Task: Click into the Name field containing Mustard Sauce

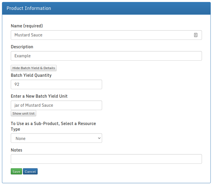Action: (102, 35)
